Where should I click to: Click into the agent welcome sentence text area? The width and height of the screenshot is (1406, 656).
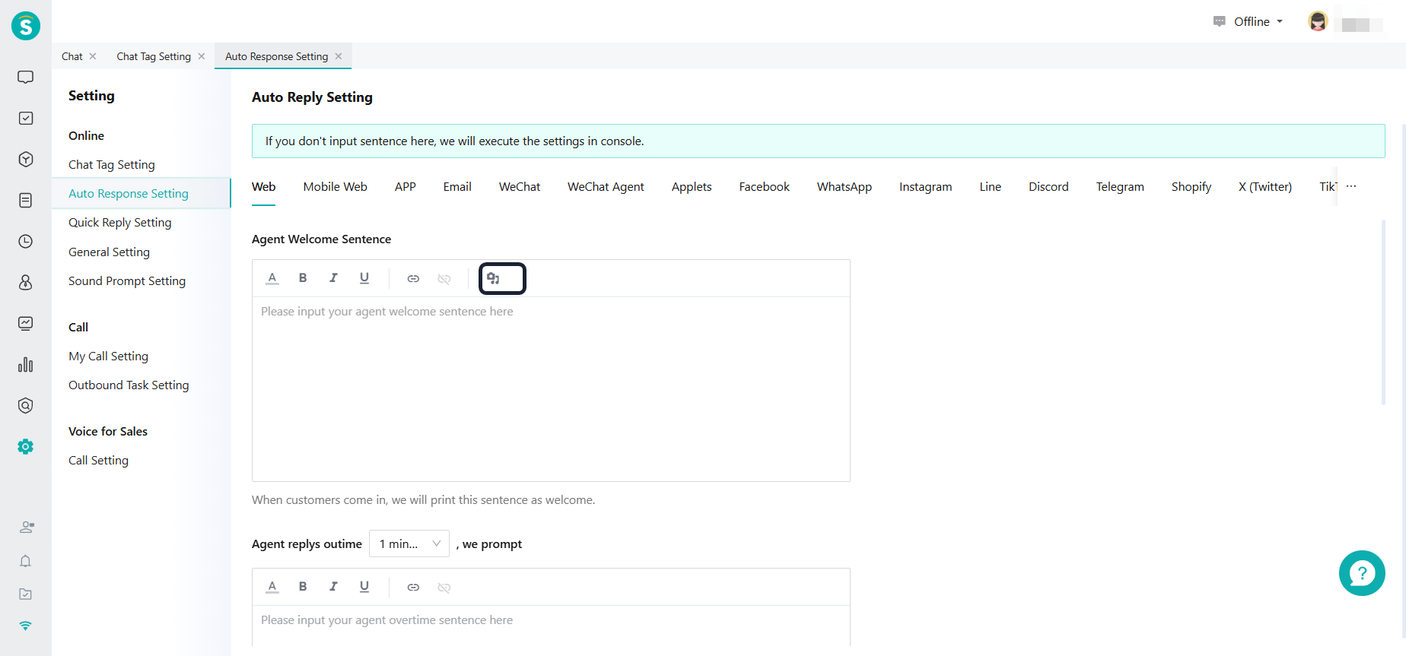click(x=551, y=388)
